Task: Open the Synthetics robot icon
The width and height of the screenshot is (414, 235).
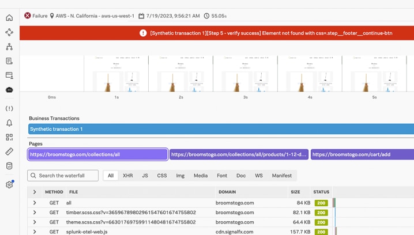Action: [x=9, y=90]
